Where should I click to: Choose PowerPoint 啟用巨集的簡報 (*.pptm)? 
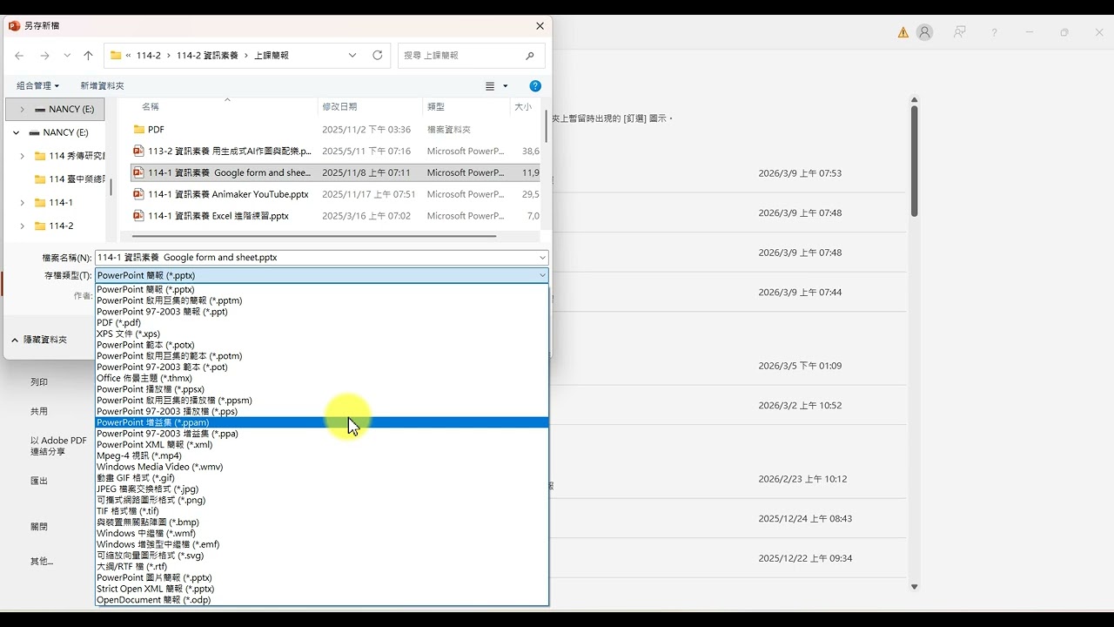(321, 300)
